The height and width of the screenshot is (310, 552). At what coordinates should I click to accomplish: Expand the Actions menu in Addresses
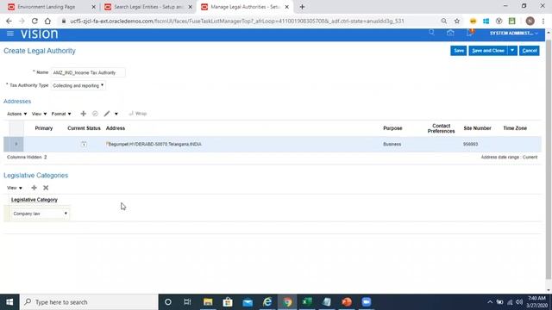[x=16, y=114]
